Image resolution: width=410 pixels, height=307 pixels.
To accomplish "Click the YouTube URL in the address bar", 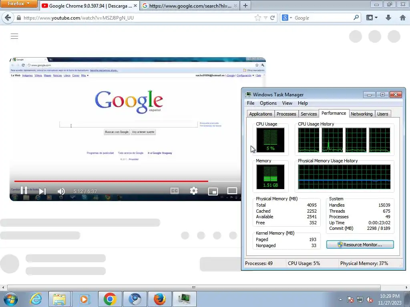I will (78, 18).
